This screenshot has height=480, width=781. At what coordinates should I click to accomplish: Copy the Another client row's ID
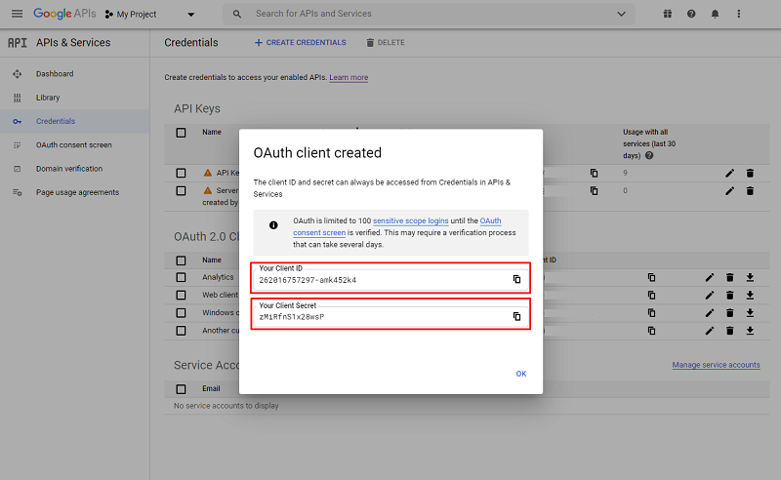click(x=651, y=331)
